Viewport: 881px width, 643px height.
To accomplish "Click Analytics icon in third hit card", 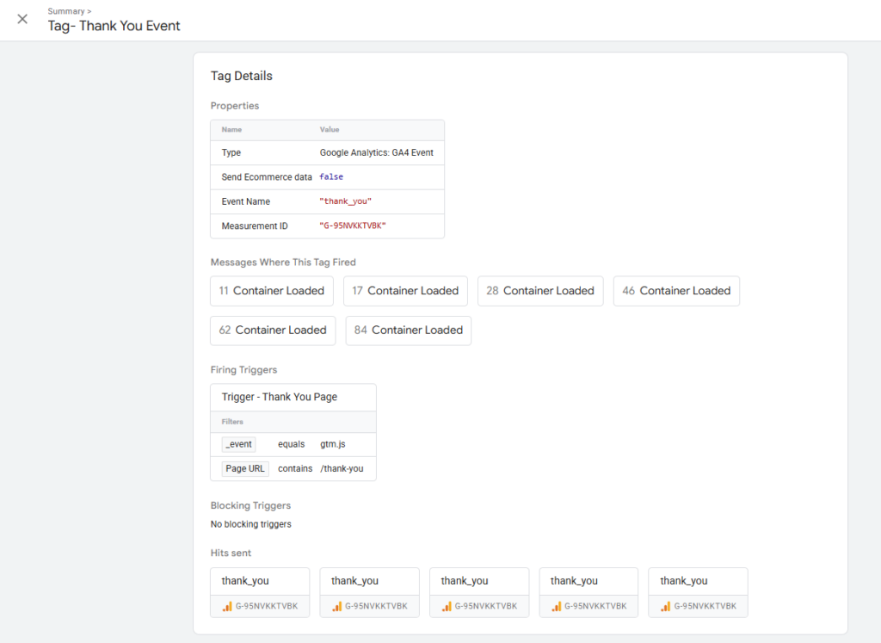I will pos(447,606).
